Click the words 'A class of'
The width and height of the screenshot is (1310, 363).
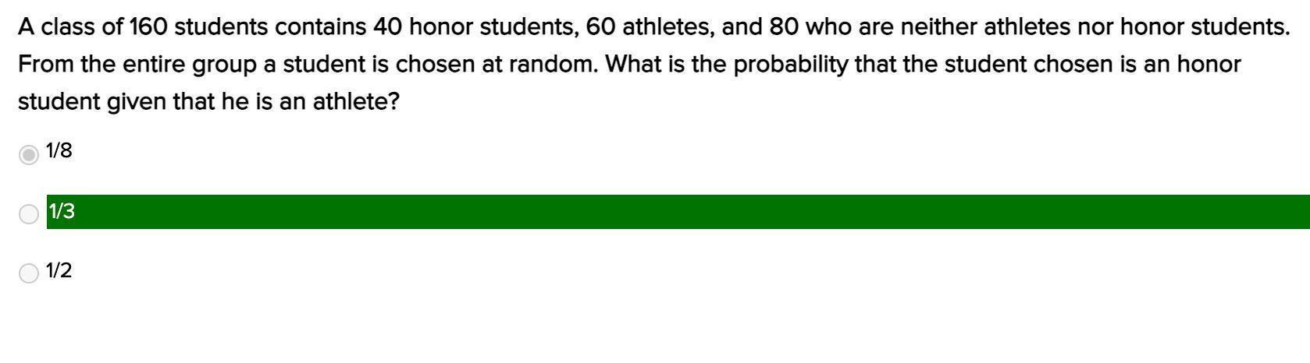click(70, 27)
